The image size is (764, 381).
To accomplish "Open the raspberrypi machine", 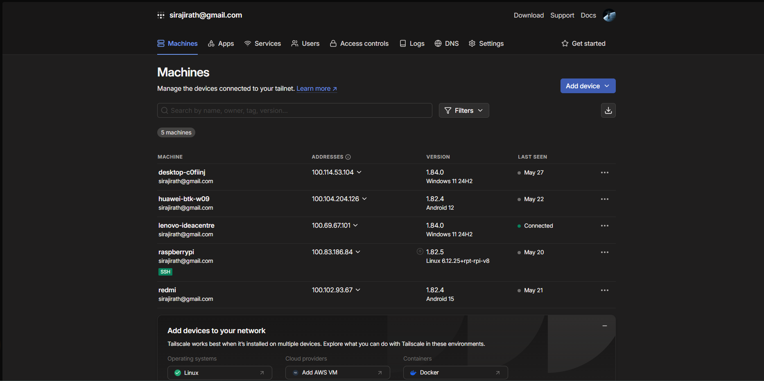I will [x=176, y=252].
